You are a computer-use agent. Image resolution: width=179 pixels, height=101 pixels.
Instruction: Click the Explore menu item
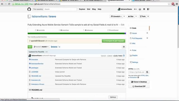point(82,9)
